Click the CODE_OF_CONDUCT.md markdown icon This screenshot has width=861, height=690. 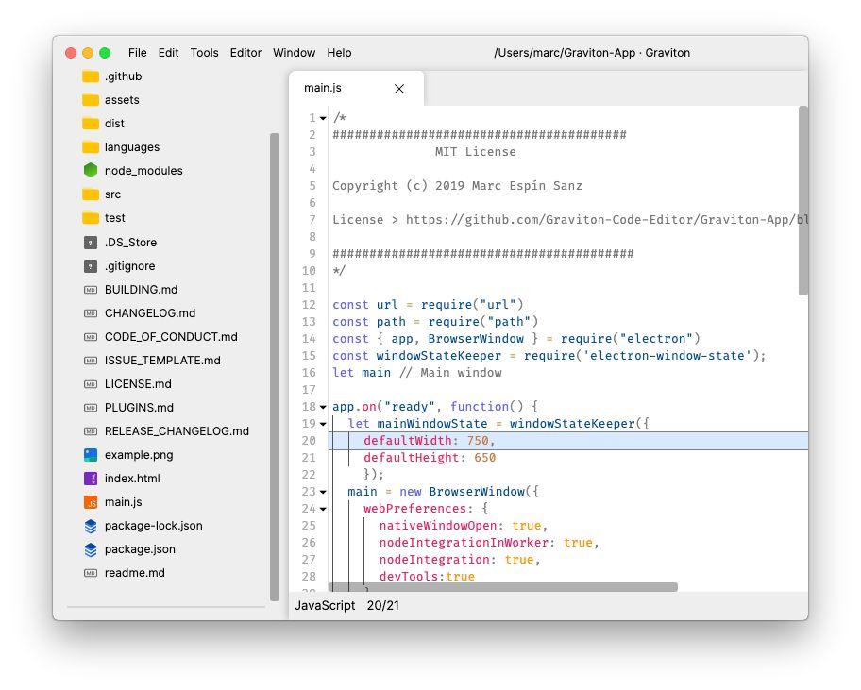coord(91,336)
